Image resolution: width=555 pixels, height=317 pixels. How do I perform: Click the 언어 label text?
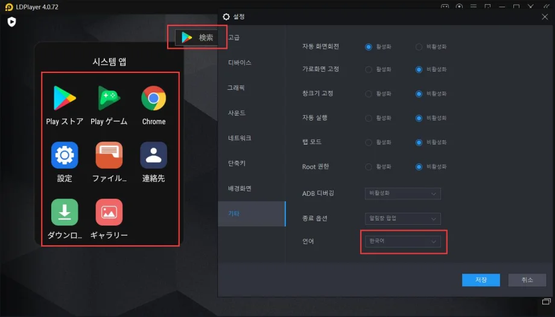pyautogui.click(x=308, y=241)
